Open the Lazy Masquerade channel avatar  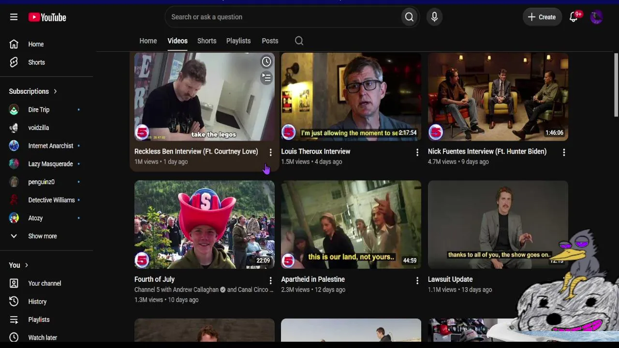(14, 164)
